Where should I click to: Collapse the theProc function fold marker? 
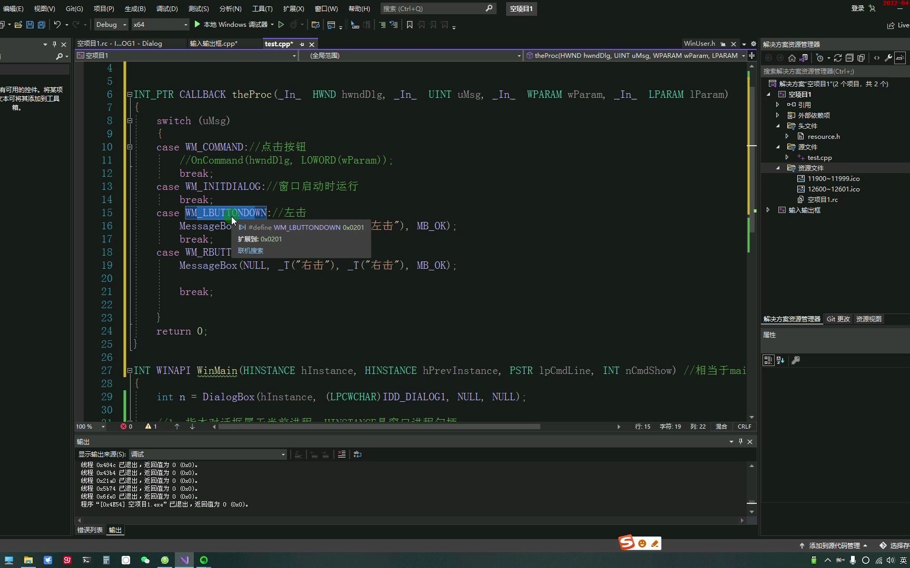130,95
